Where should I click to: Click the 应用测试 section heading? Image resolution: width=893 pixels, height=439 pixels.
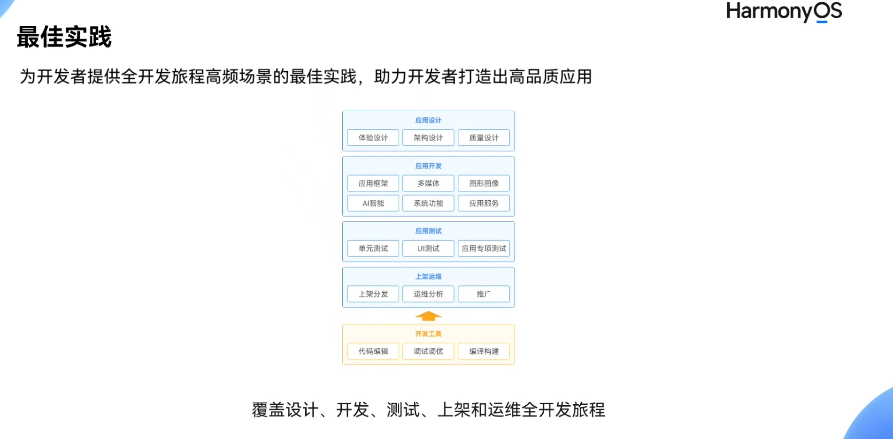tap(428, 231)
